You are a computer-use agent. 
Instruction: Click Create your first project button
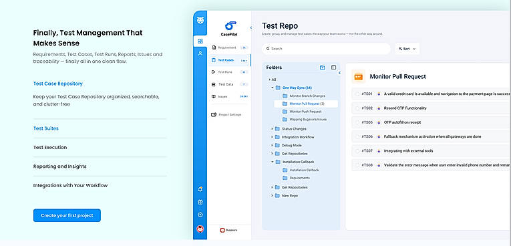[x=67, y=215]
